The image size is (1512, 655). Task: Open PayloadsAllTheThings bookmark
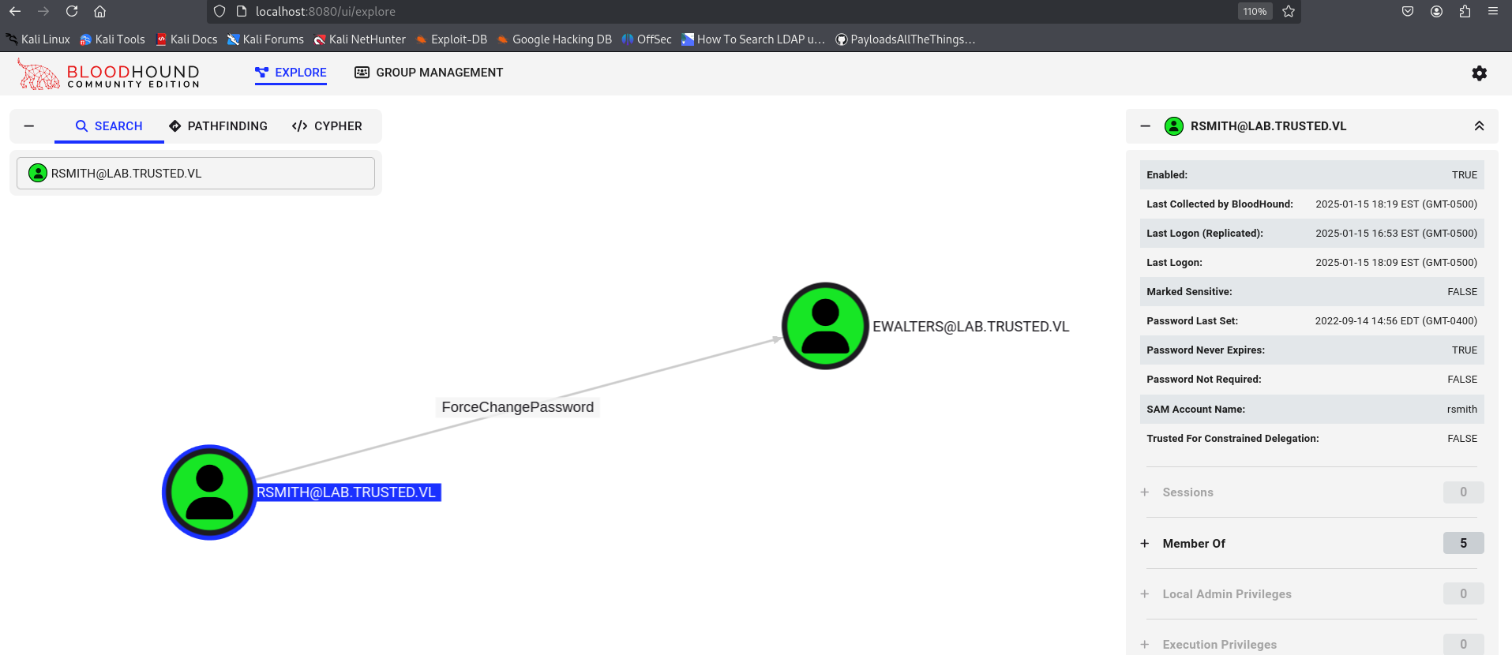coord(906,39)
